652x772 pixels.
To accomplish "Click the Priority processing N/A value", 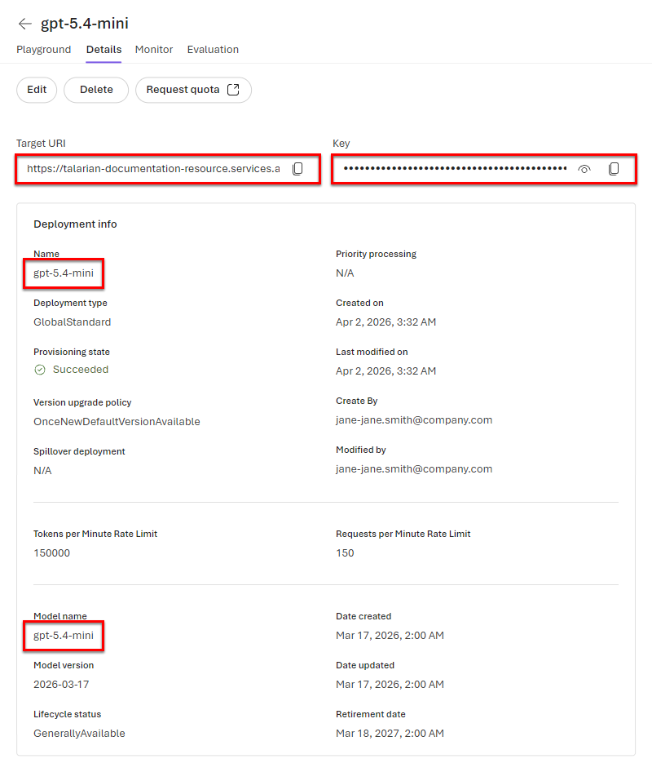I will coord(345,273).
